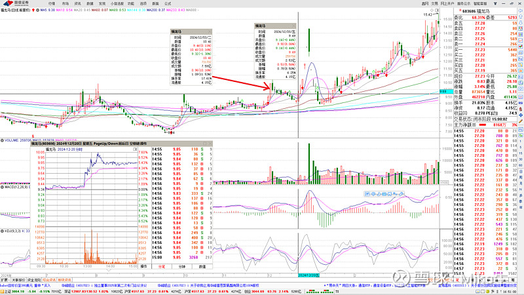Select the 分笔 tab in intraday popup
The height and width of the screenshot is (295, 524).
162,267
